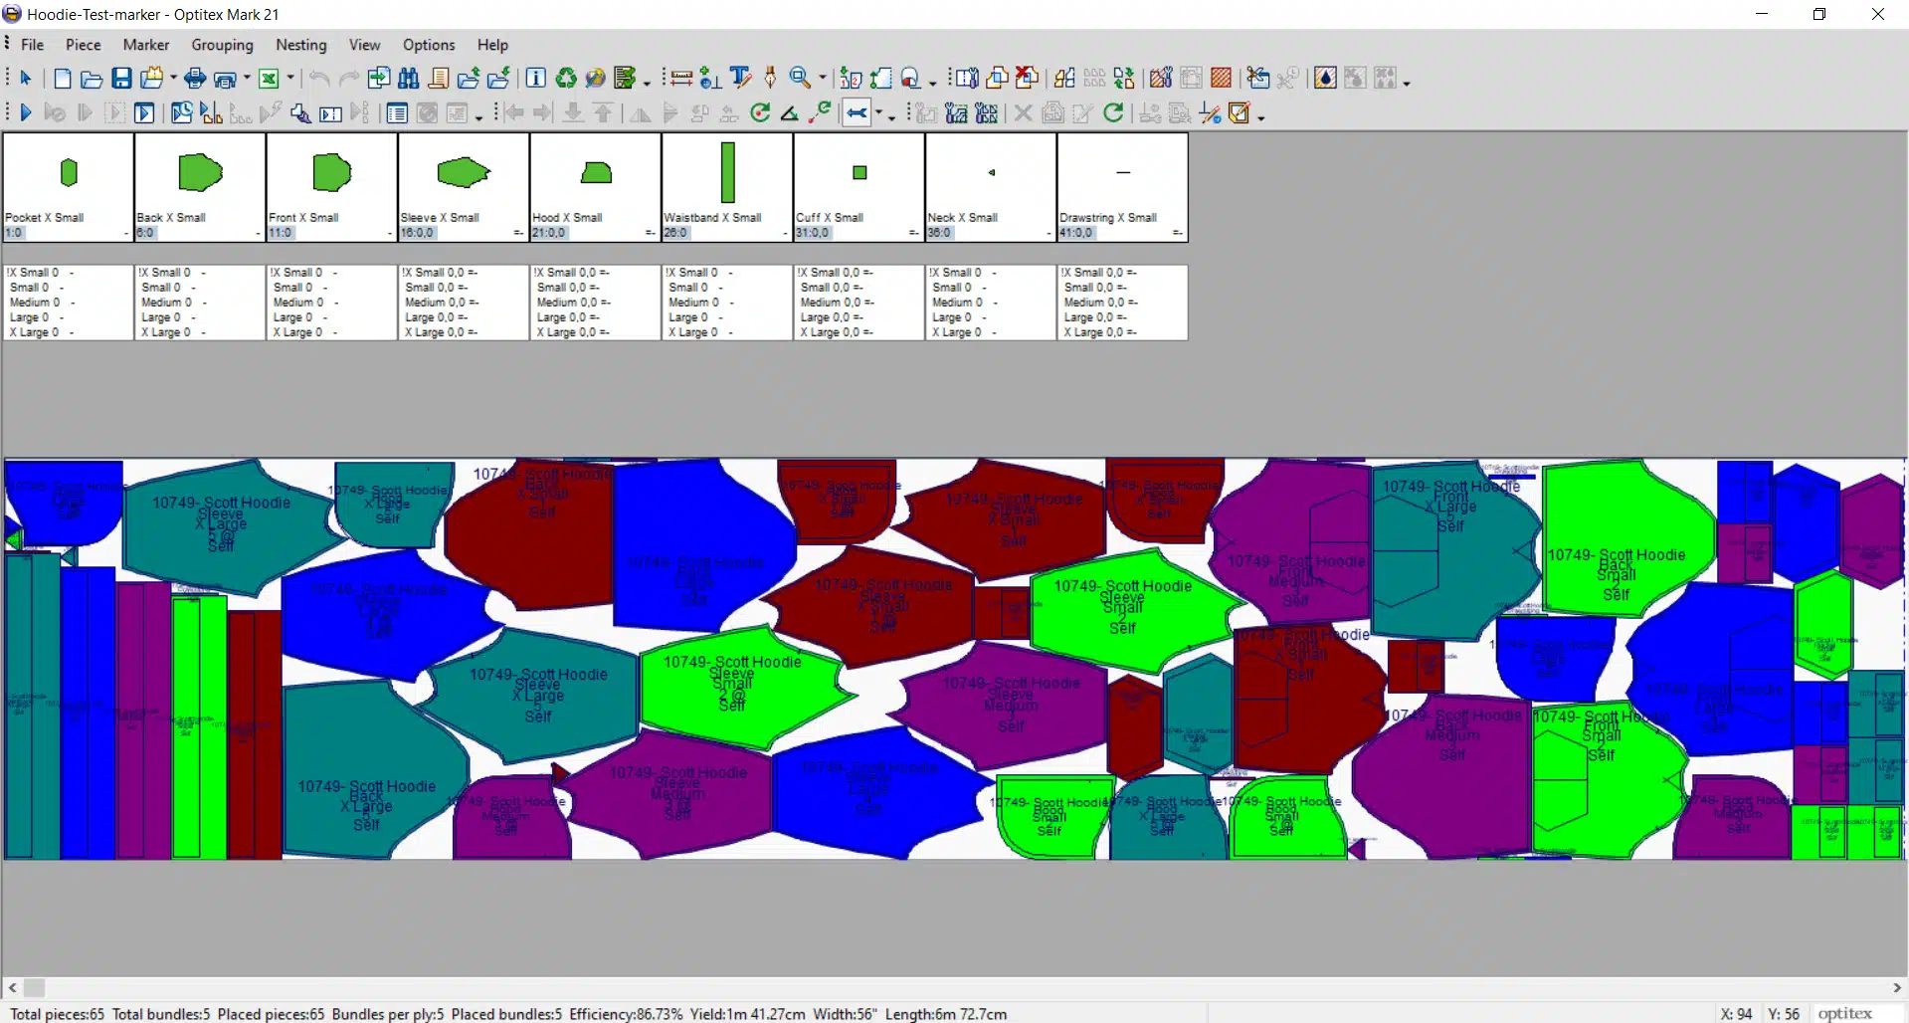Select the arrow pointer tool
The height and width of the screenshot is (1023, 1909).
tap(26, 79)
